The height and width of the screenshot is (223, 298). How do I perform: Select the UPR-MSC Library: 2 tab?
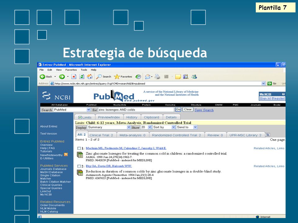[245, 135]
